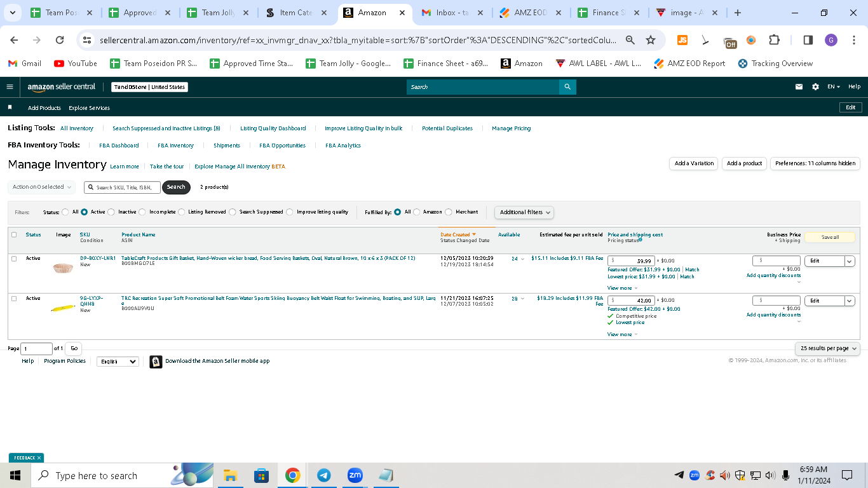Check the box for DP-BOXY-LNR1 row

tap(14, 259)
